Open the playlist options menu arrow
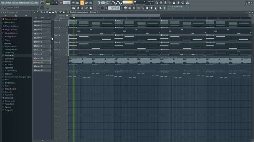 tap(35, 12)
